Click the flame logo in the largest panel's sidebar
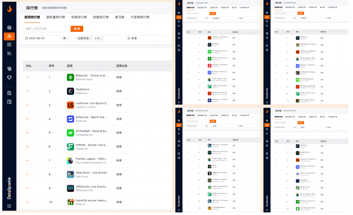 [9, 9]
